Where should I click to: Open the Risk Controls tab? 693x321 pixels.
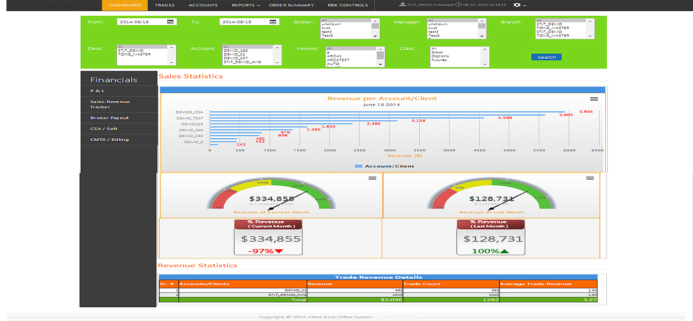click(347, 5)
